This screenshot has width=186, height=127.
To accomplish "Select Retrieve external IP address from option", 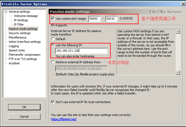I will point(53,62).
